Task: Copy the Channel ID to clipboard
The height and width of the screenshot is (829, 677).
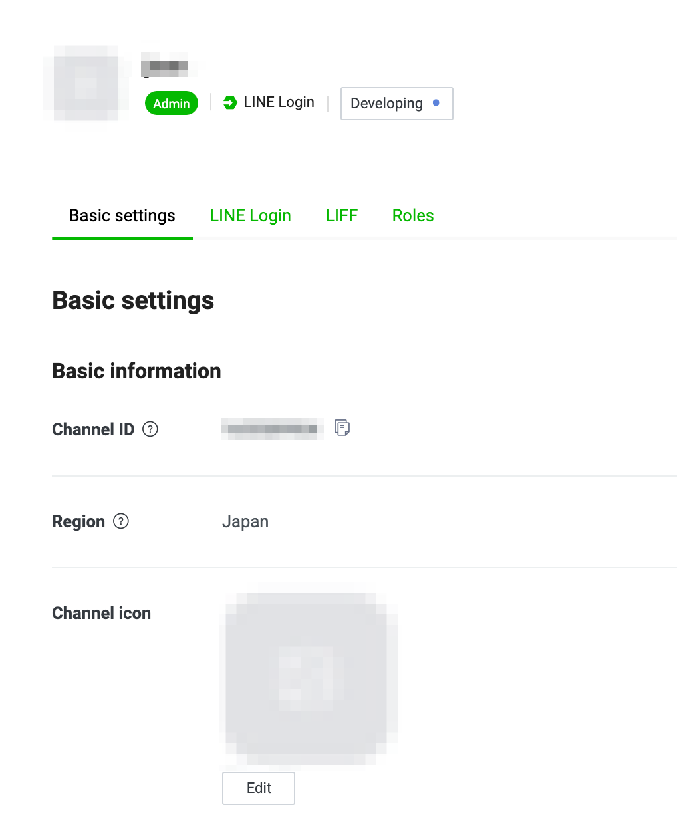Action: 342,428
